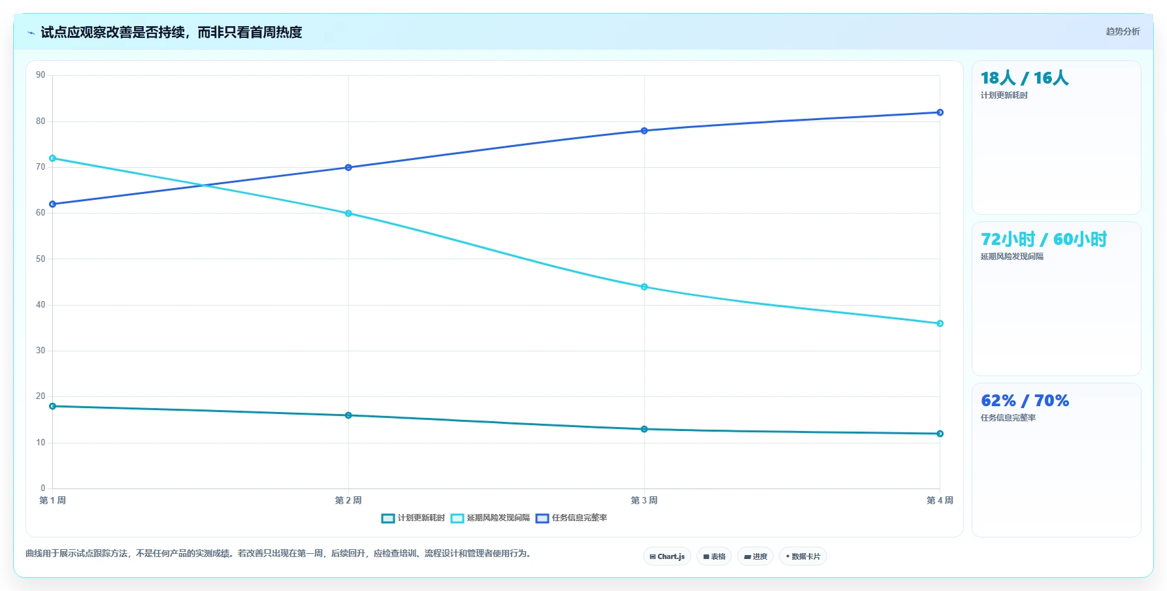Click the week 2 point at 16 on the 计划更新耗时 line
Viewport: 1167px width, 591px height.
[x=348, y=415]
